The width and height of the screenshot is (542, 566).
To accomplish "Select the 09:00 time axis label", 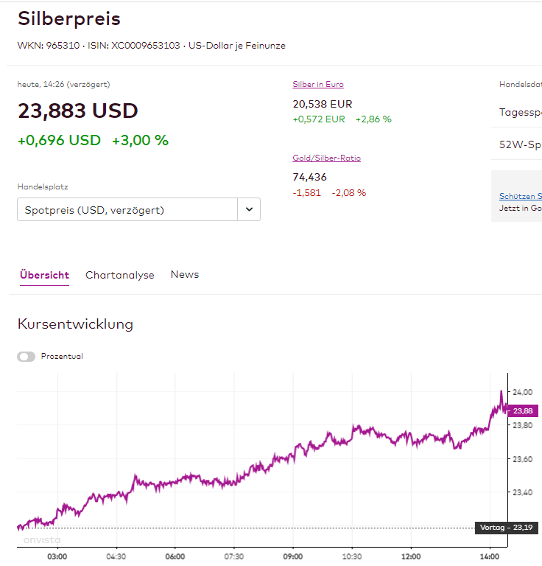I will tap(293, 556).
